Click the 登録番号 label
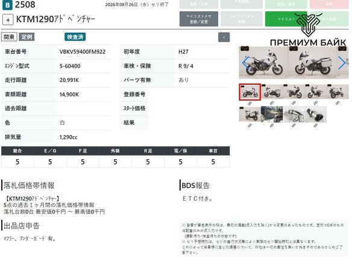The height and width of the screenshot is (264, 352). click(x=134, y=94)
